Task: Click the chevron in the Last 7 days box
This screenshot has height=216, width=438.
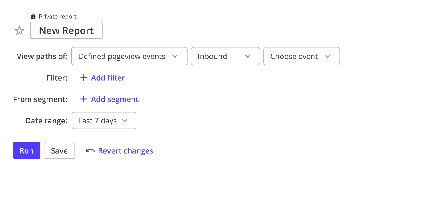Action: coord(124,121)
